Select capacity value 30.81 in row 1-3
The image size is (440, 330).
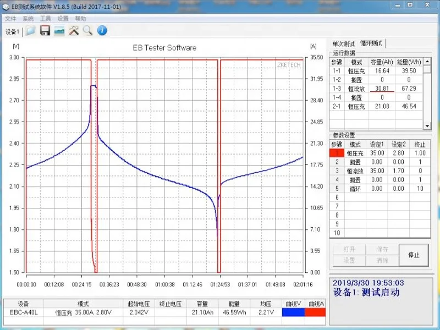(382, 89)
